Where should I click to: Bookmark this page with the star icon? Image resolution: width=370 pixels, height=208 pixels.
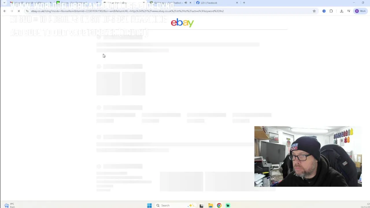tap(314, 11)
